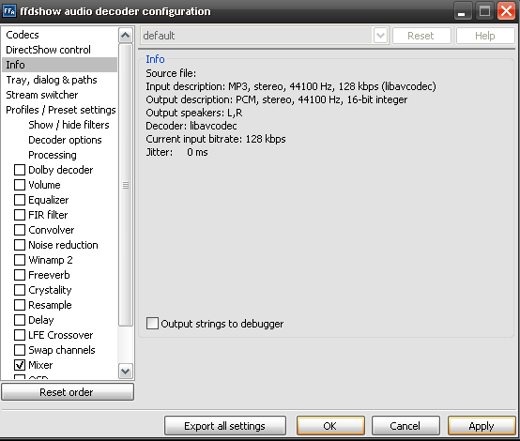Screen dimensions: 520x441
Task: Enable the Resample checkbox
Action: (x=20, y=305)
